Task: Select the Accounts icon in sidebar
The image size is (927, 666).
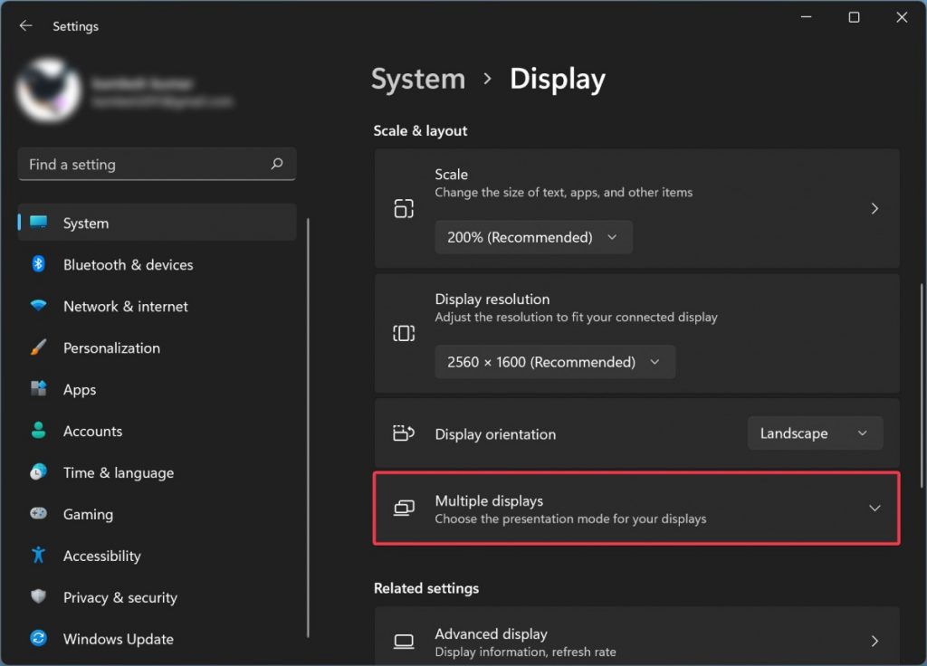Action: click(40, 431)
